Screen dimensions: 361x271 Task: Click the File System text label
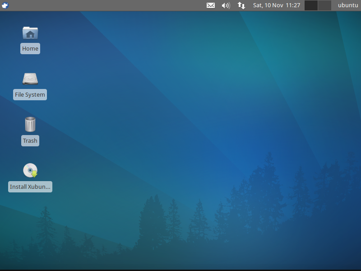click(30, 95)
